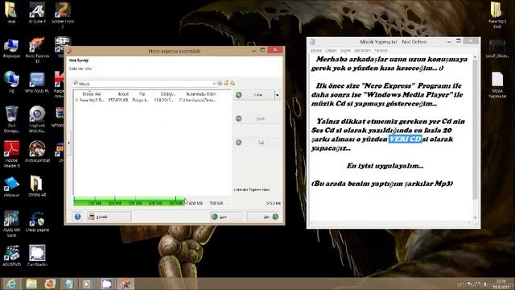Click the blue help question mark icon
The width and height of the screenshot is (515, 290).
pos(77,217)
